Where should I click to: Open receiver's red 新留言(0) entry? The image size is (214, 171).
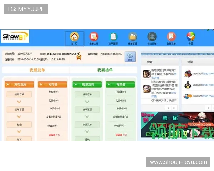coord(121,135)
